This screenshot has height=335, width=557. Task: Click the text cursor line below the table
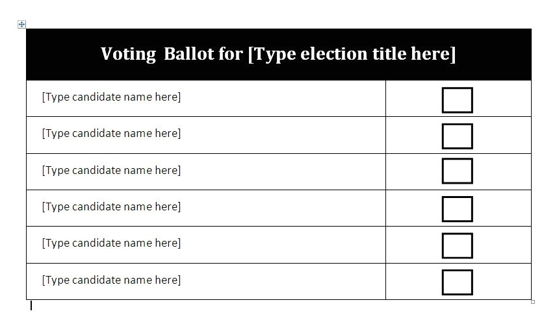pyautogui.click(x=31, y=305)
